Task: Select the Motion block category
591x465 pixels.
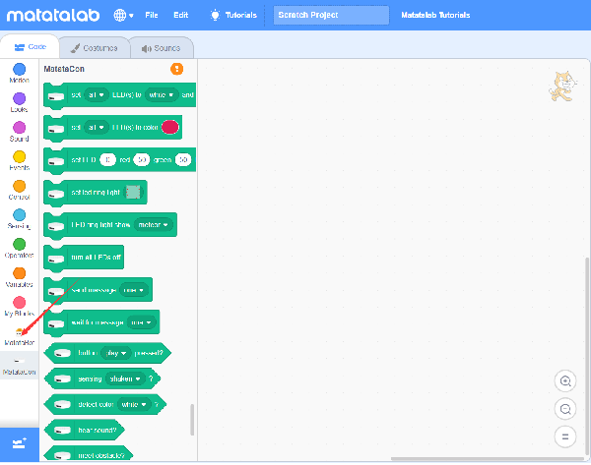Action: 20,74
